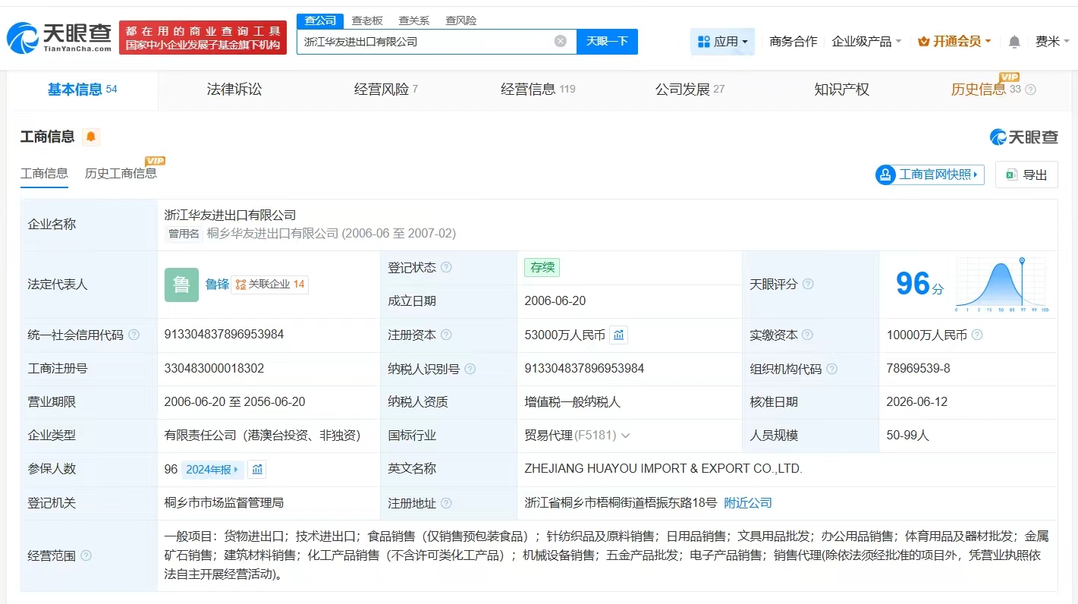Click help icon next to 注册资本
The image size is (1078, 604).
[x=446, y=335]
